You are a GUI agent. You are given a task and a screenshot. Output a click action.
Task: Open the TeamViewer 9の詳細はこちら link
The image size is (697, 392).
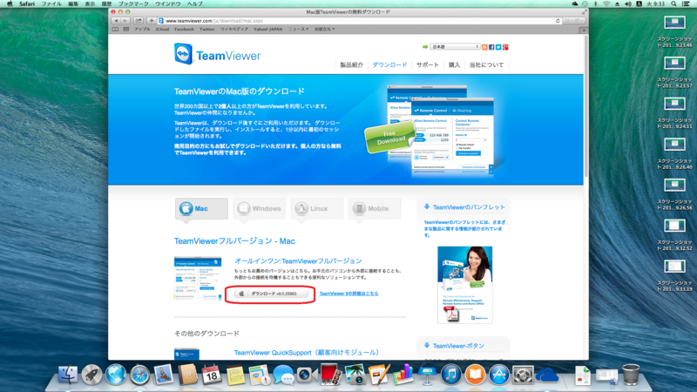tap(349, 294)
